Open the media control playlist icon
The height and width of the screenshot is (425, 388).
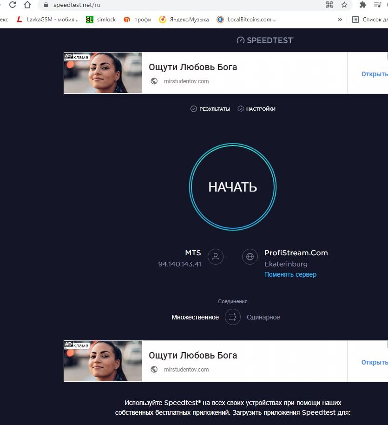[x=377, y=5]
